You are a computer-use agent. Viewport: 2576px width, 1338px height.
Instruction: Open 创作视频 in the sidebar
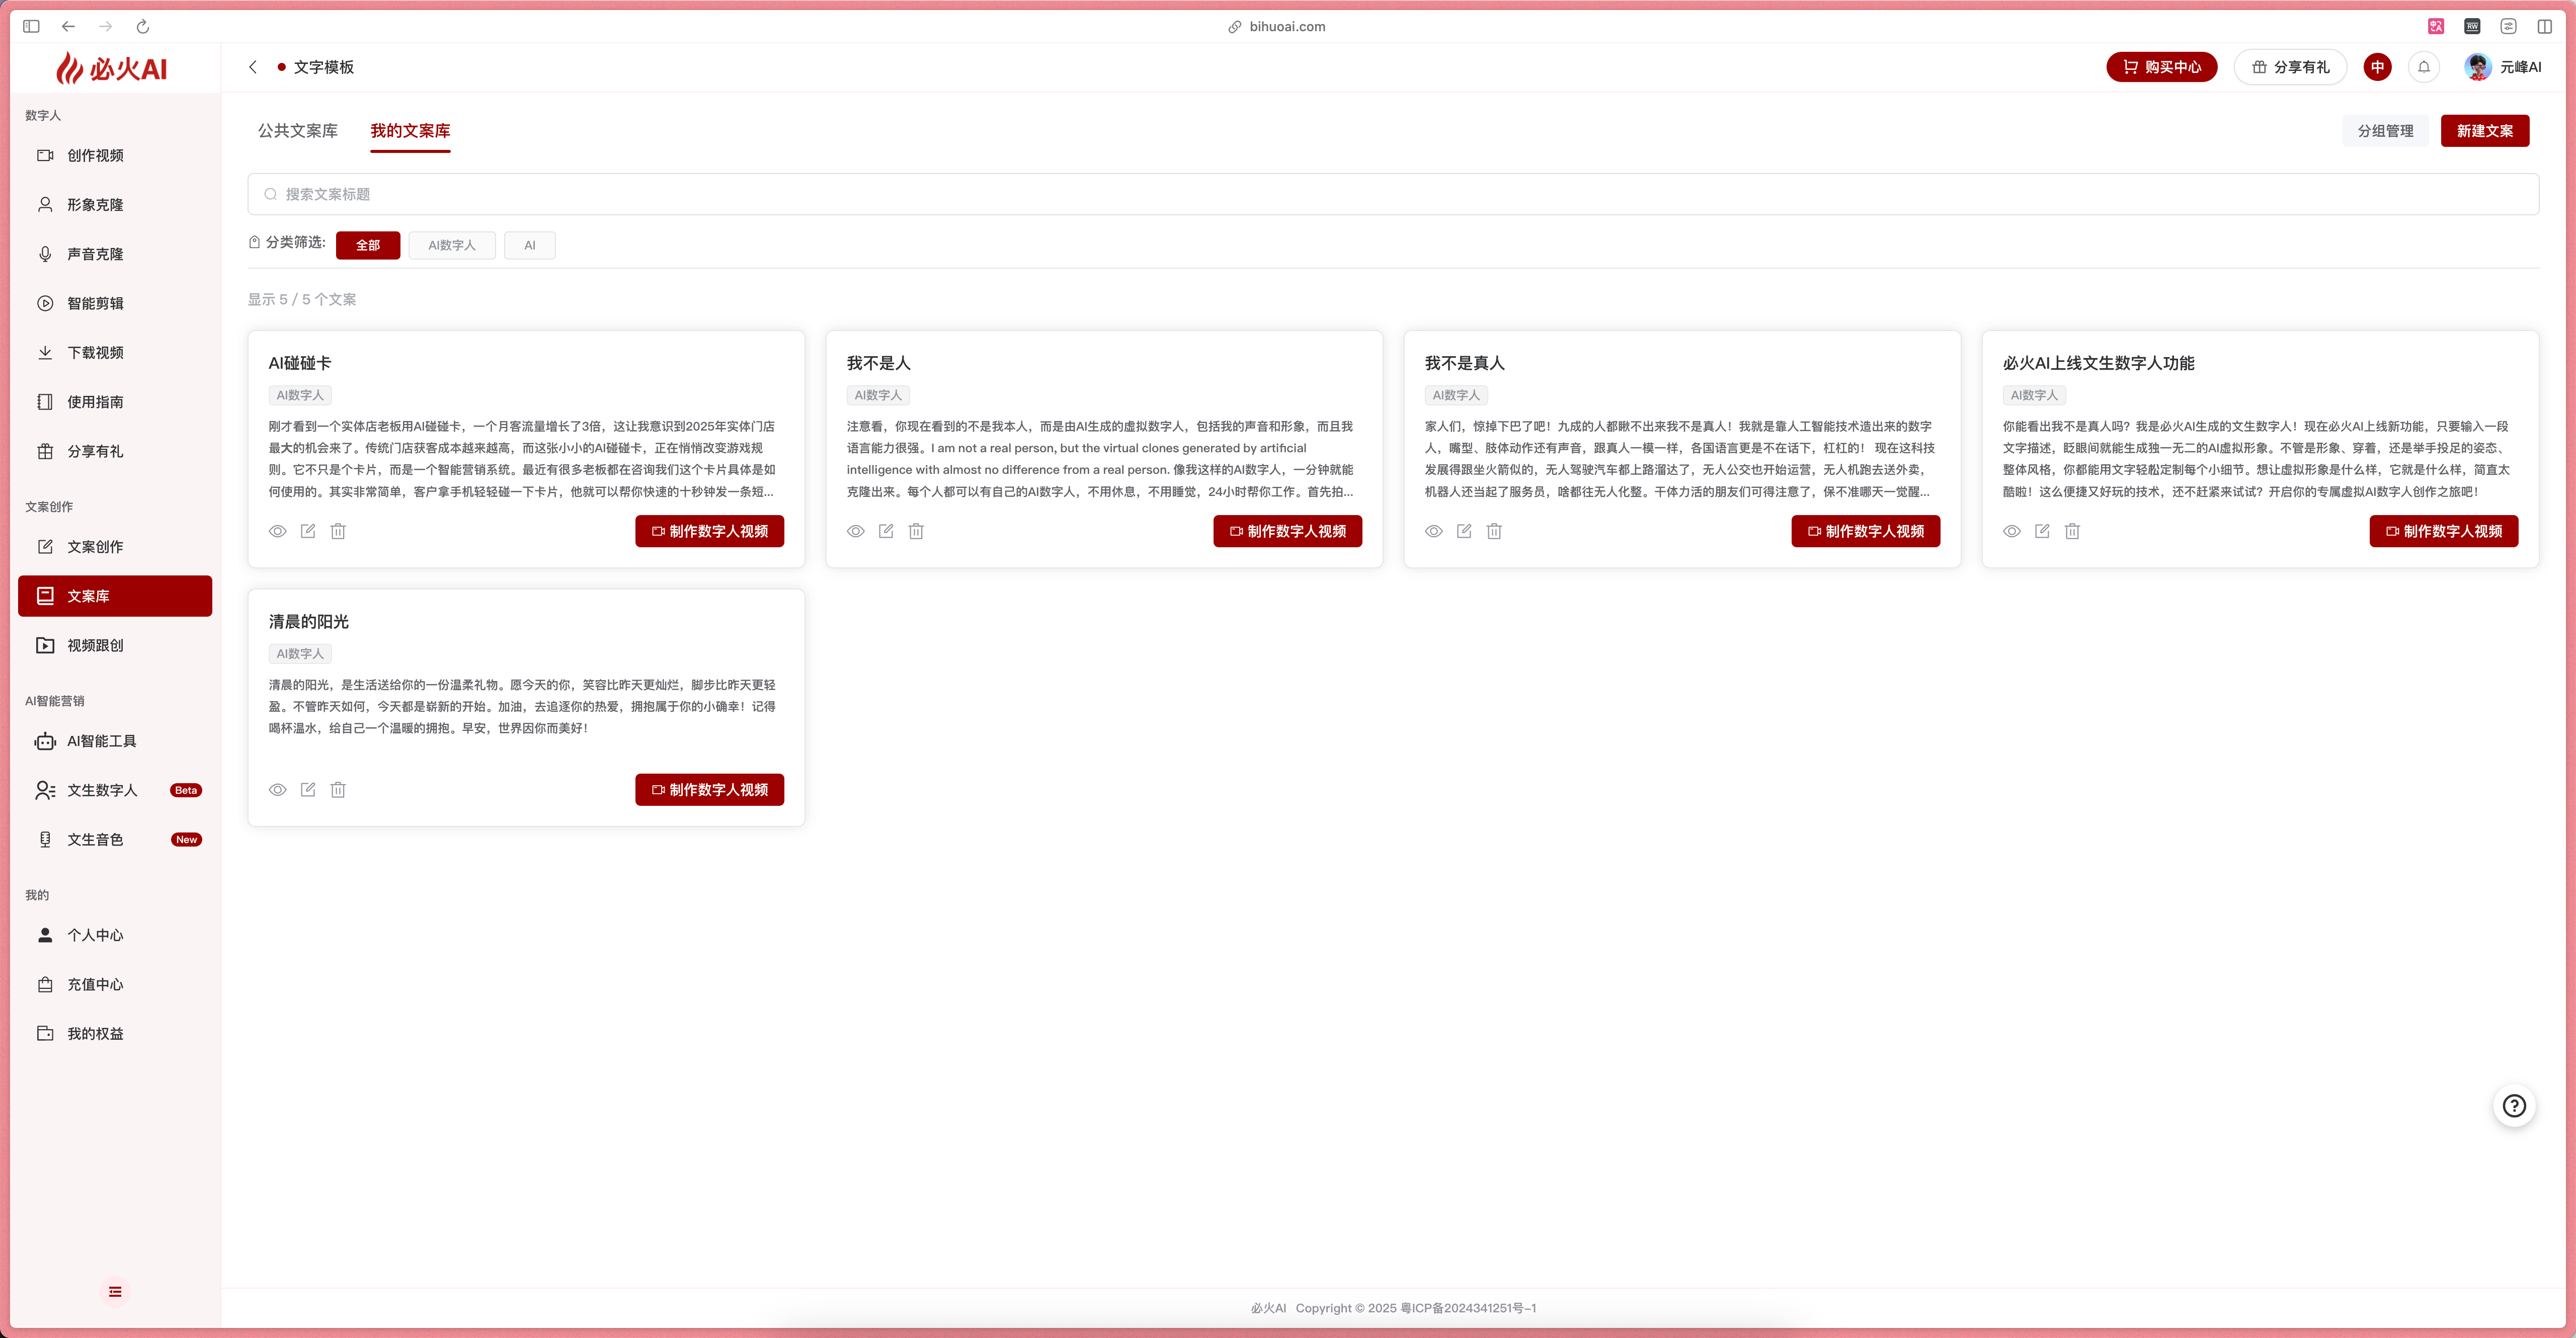tap(115, 156)
